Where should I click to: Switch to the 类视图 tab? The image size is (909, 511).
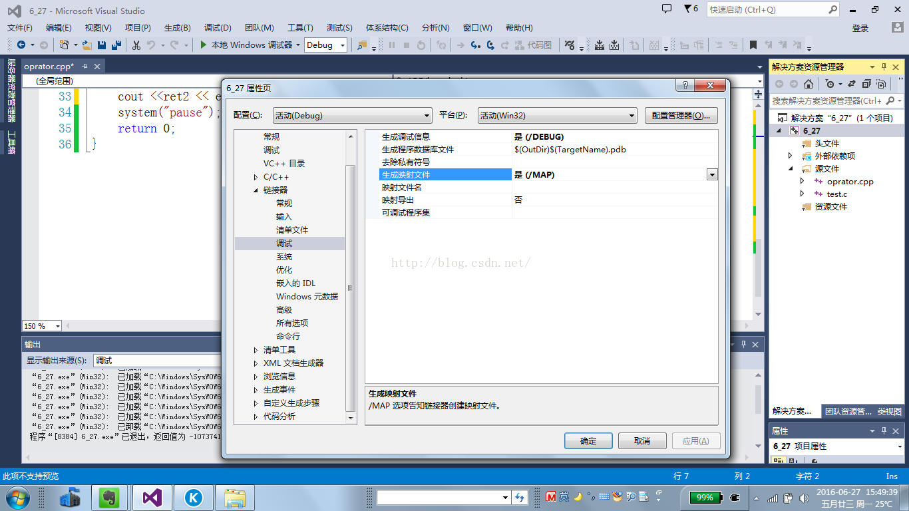pyautogui.click(x=890, y=411)
